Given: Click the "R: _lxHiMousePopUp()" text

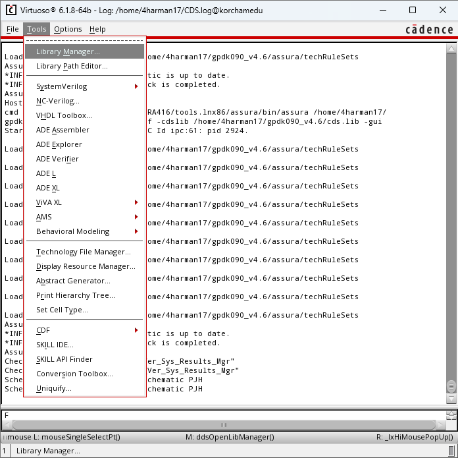Looking at the screenshot, I should [x=415, y=437].
